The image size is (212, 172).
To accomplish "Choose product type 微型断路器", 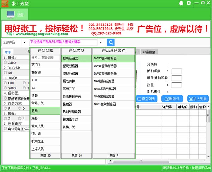I will pyautogui.click(x=77, y=74).
